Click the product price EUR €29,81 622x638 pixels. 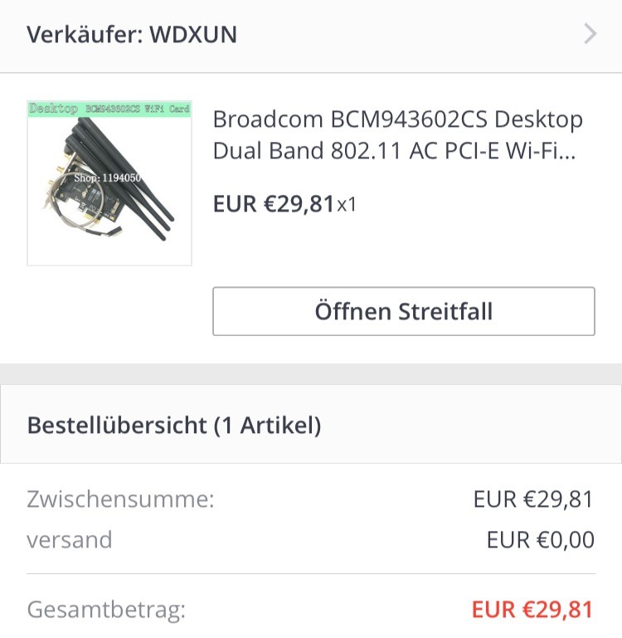[x=274, y=203]
